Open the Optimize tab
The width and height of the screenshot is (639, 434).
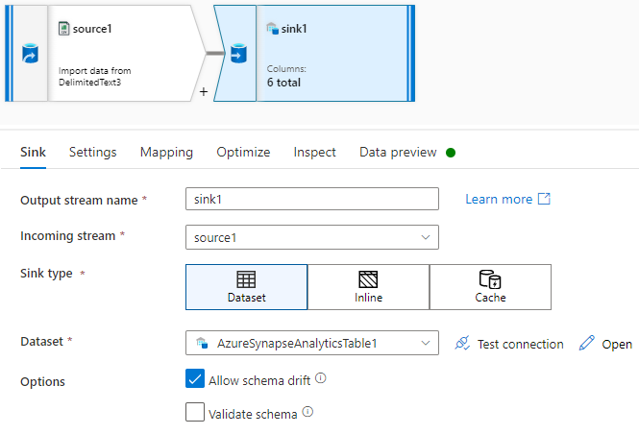[243, 152]
